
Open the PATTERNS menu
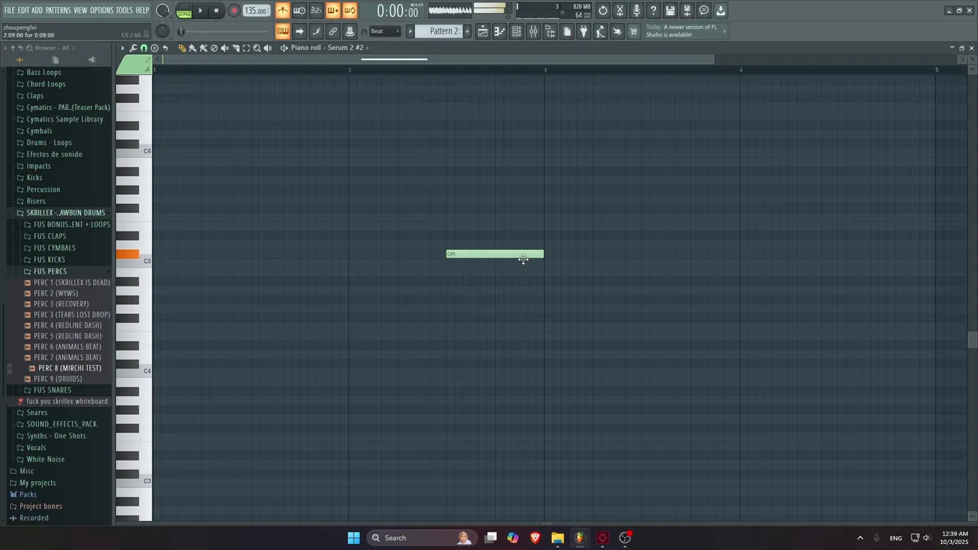[x=58, y=10]
